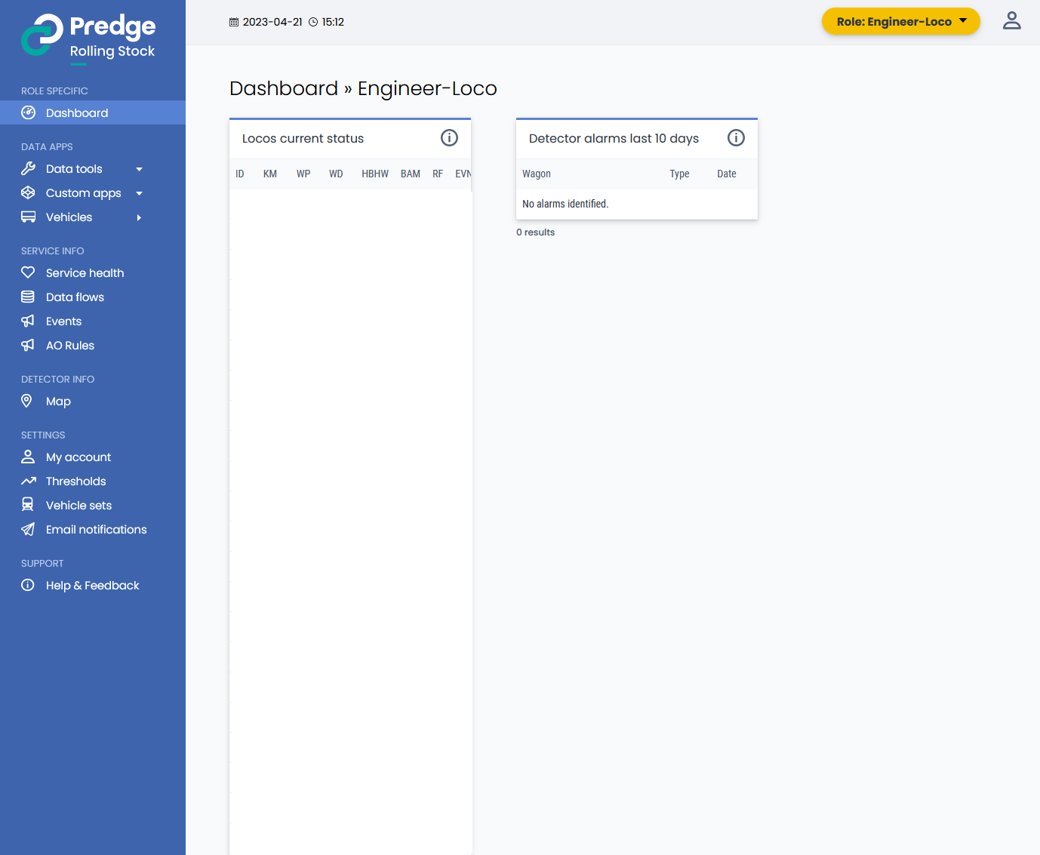Expand the Data tools dropdown
The height and width of the screenshot is (855, 1040).
(x=139, y=168)
